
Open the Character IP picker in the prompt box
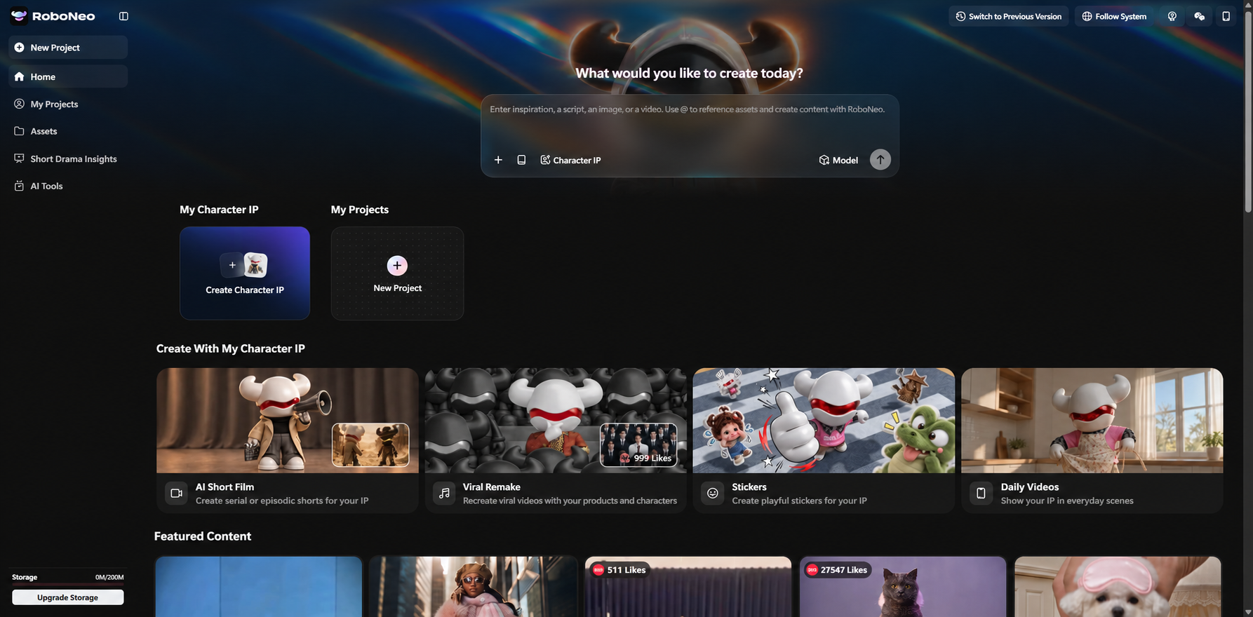click(x=570, y=160)
